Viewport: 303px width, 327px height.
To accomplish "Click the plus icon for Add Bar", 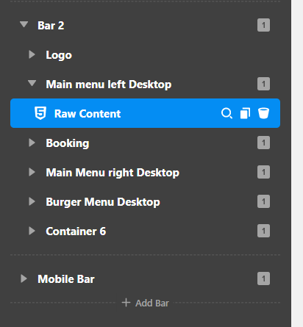I will point(126,303).
